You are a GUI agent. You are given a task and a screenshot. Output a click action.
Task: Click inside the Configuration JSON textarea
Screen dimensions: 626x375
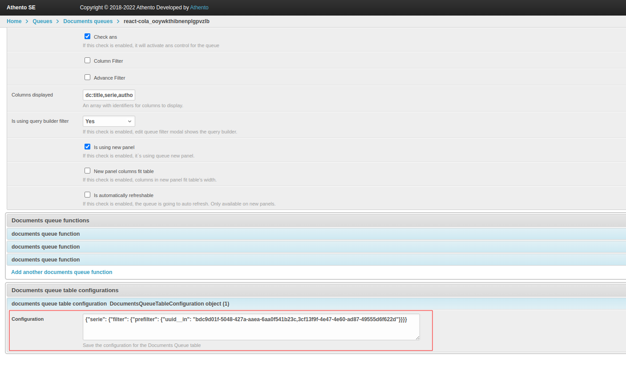click(251, 329)
